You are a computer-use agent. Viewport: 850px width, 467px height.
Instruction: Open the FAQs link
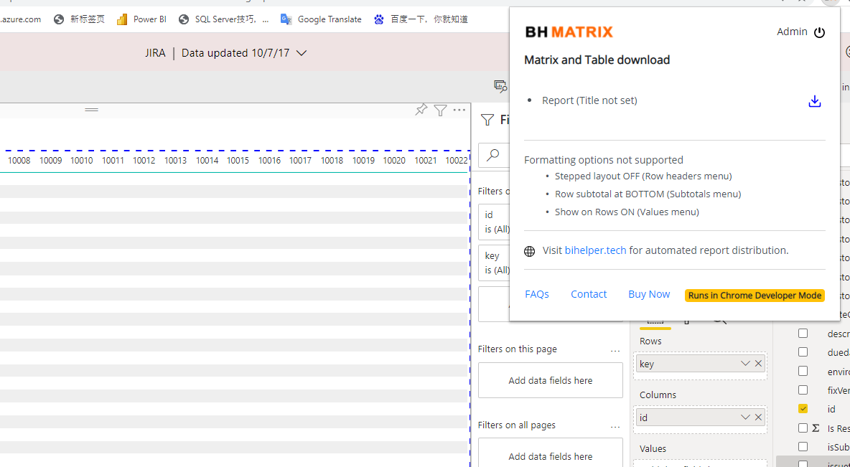click(537, 294)
